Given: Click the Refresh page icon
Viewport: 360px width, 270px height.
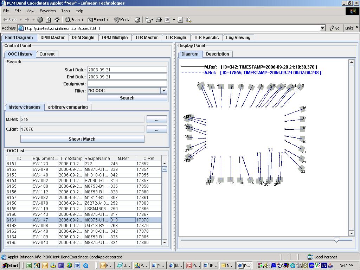Looking at the screenshot, I should coord(49,20).
